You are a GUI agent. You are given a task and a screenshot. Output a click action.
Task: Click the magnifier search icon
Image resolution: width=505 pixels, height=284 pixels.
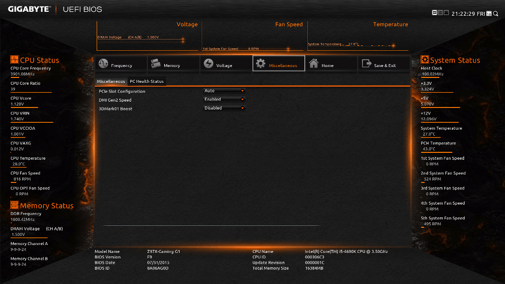pyautogui.click(x=496, y=13)
